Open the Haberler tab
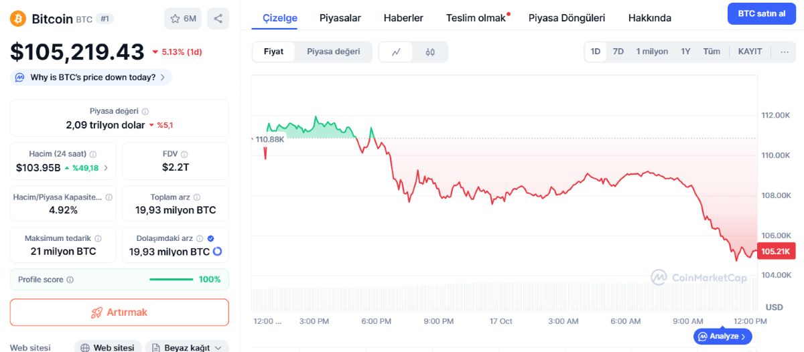 403,18
